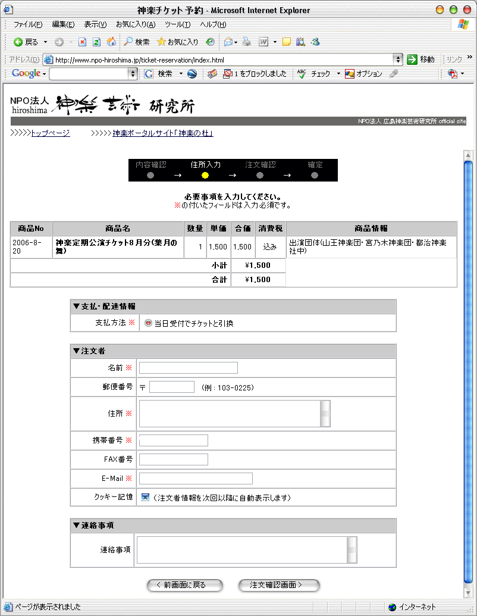Click the 郵便番号 postal code input field

(x=171, y=387)
